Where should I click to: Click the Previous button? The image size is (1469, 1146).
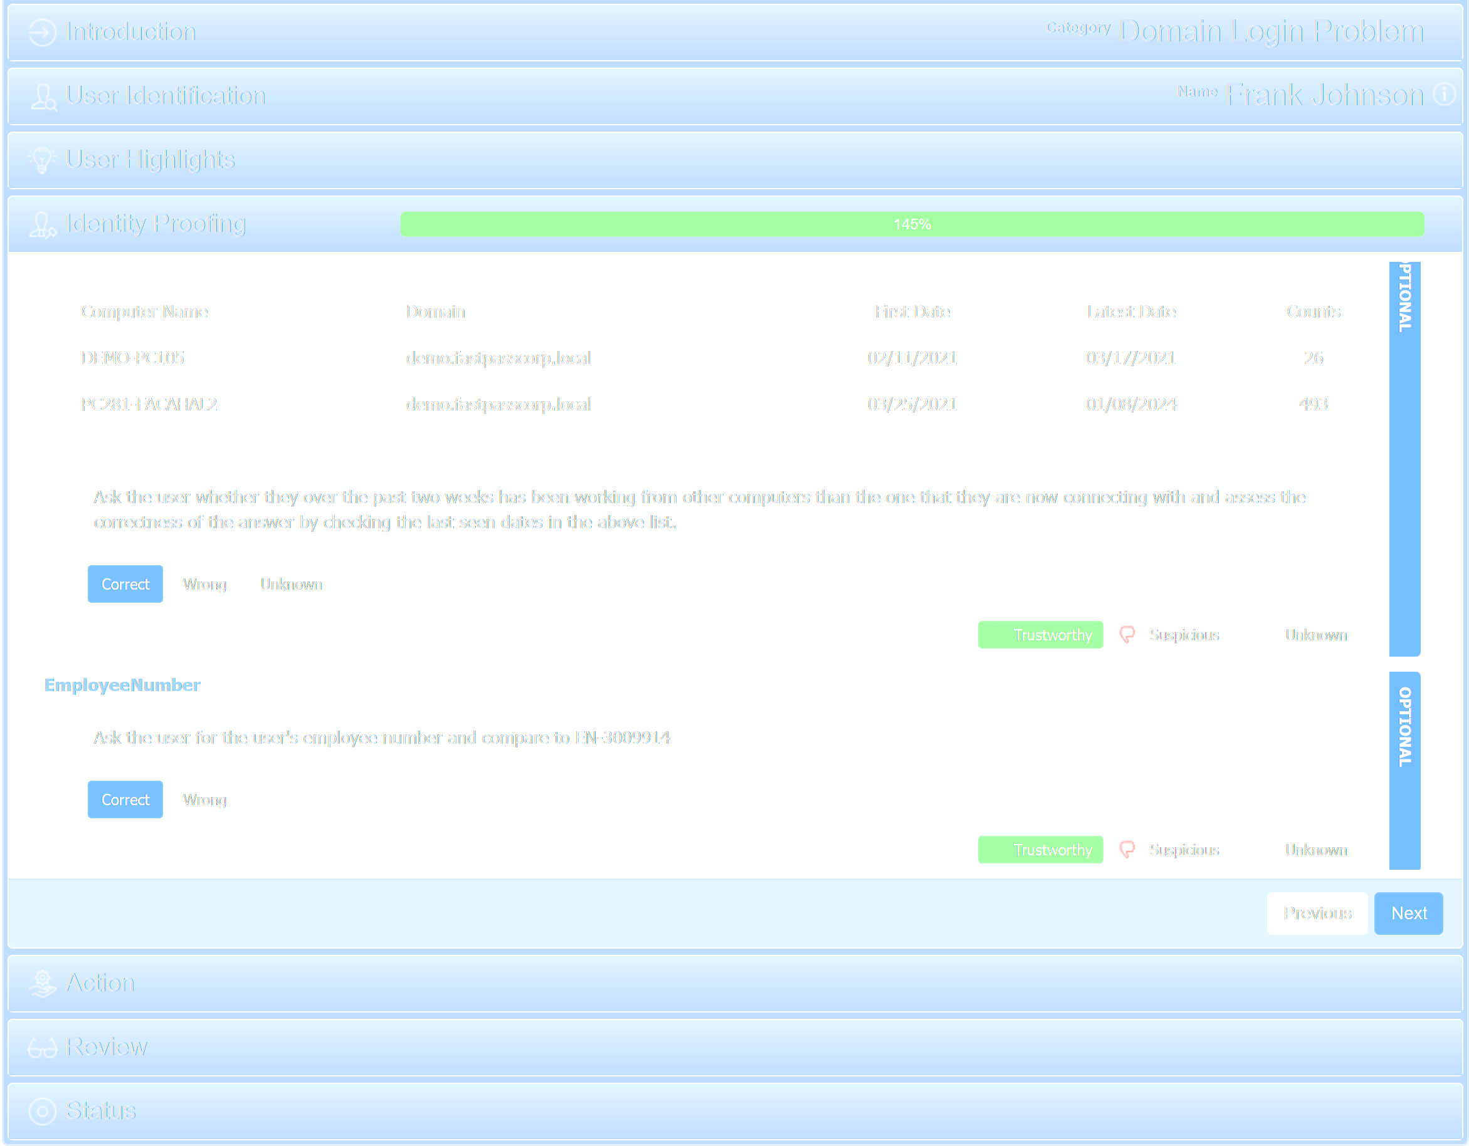(1318, 913)
